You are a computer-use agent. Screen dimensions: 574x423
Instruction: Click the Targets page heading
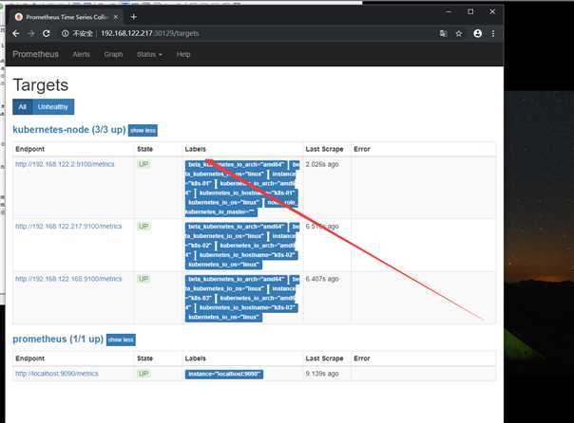coord(41,85)
